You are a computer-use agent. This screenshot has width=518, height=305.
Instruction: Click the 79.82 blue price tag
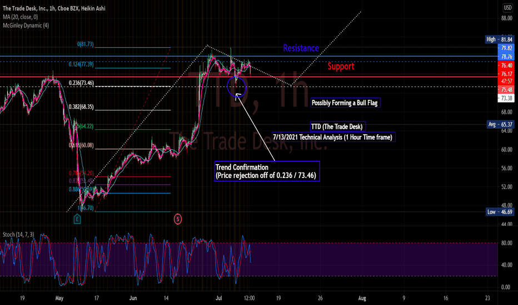click(506, 48)
